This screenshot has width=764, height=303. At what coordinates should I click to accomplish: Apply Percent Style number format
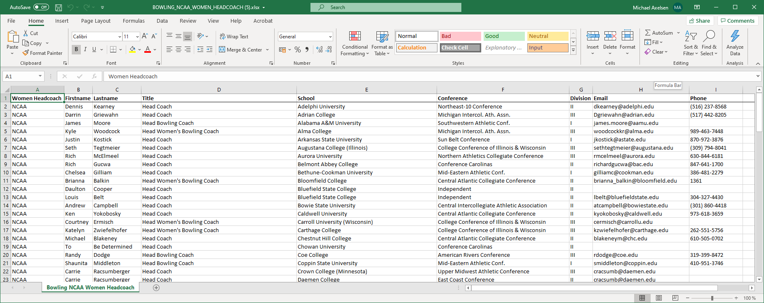click(x=298, y=49)
